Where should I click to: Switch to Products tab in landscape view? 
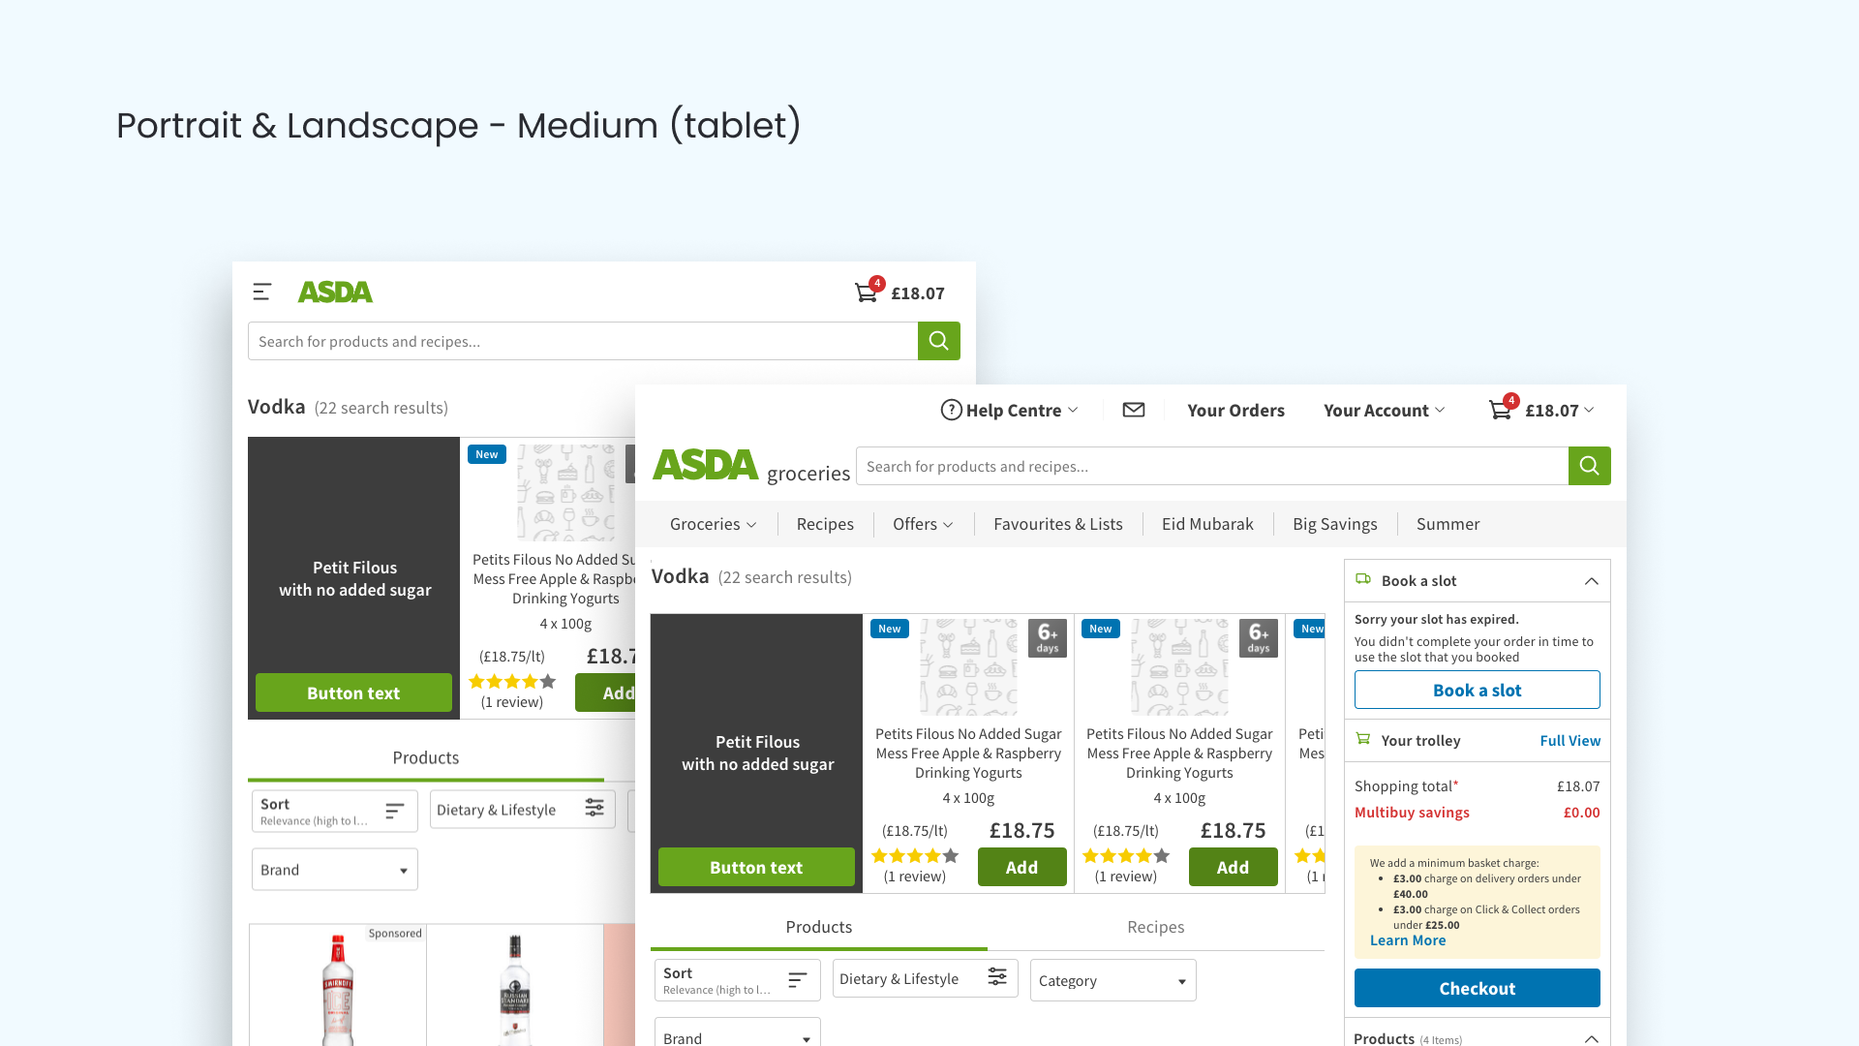[x=818, y=927]
